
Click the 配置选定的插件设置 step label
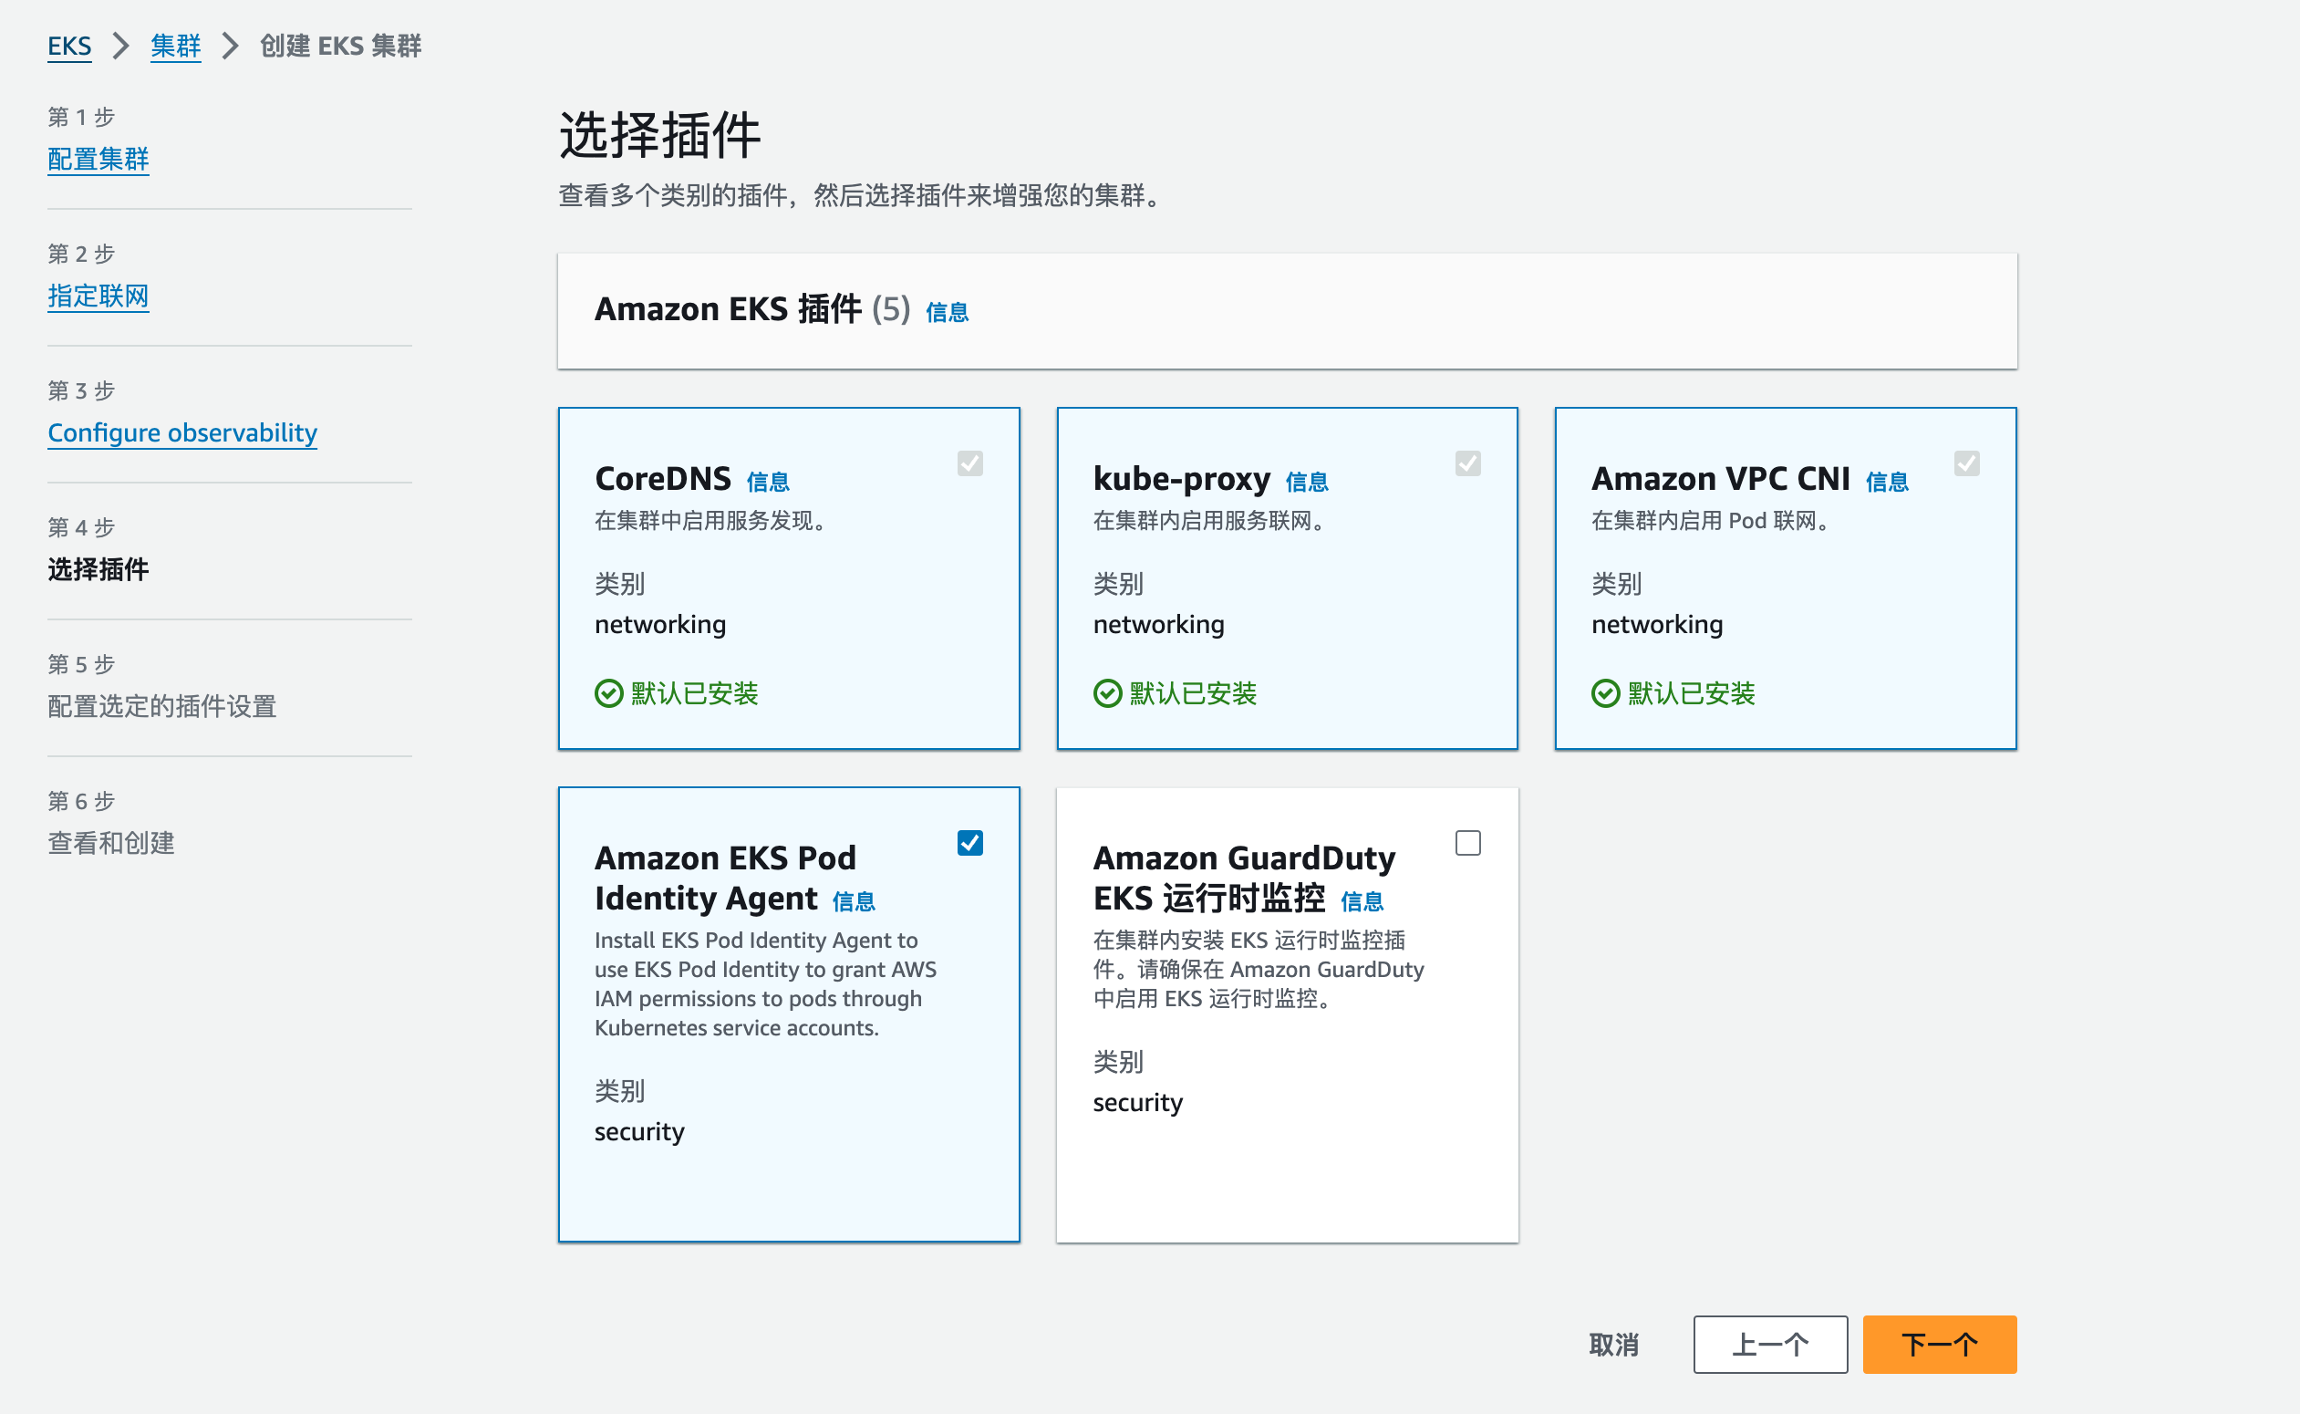click(161, 706)
